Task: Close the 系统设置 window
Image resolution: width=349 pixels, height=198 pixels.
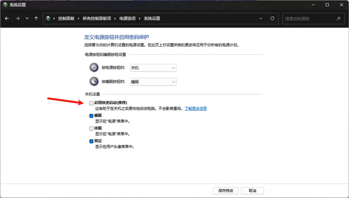Action: tap(342, 5)
